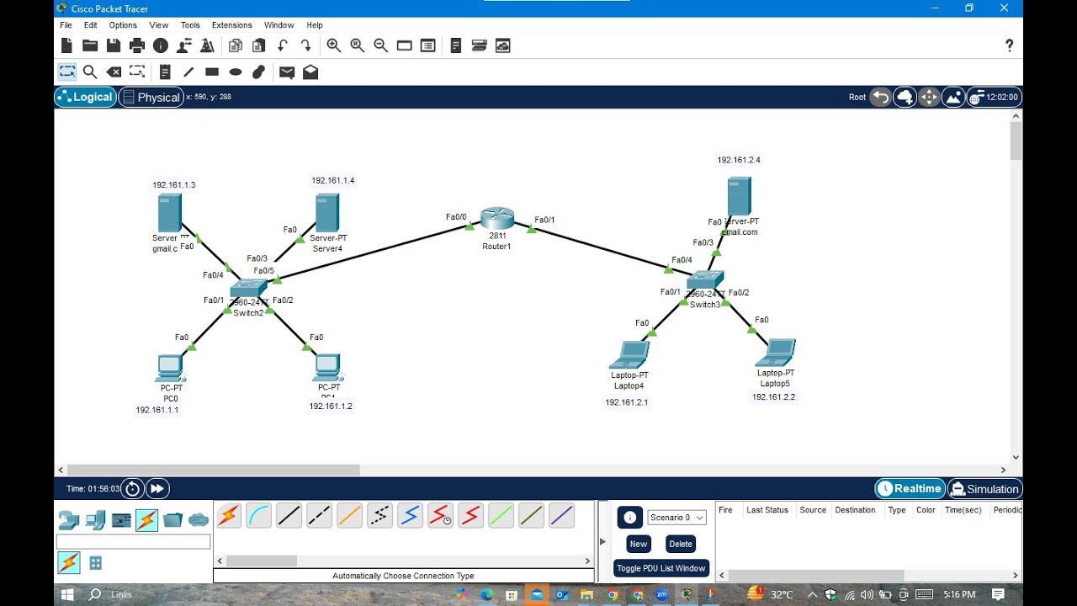Select the Connections device category
The width and height of the screenshot is (1077, 606).
pyautogui.click(x=146, y=520)
